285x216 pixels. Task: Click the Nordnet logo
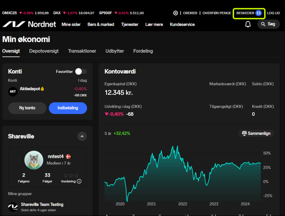click(29, 24)
